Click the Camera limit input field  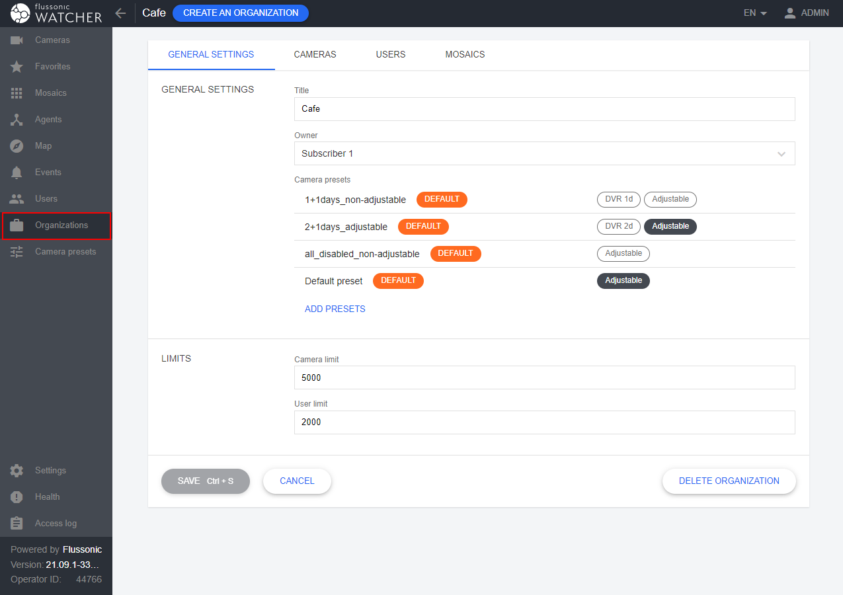point(543,377)
